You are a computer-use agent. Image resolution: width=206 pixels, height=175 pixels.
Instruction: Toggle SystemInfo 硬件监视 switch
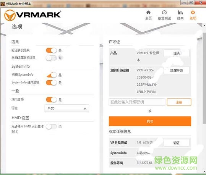point(51,83)
